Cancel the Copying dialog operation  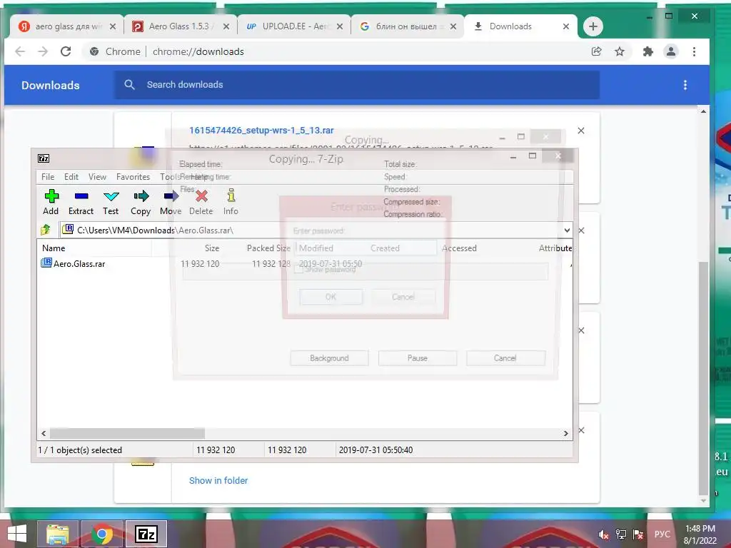tap(505, 358)
